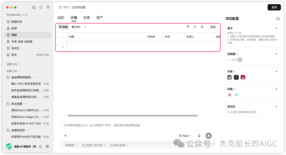
Task: Send the message with arrow button
Action: click(x=208, y=135)
